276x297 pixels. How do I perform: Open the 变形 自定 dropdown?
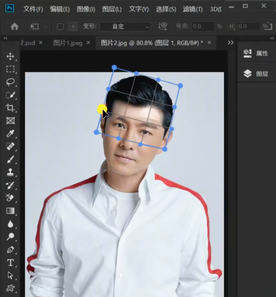(125, 26)
